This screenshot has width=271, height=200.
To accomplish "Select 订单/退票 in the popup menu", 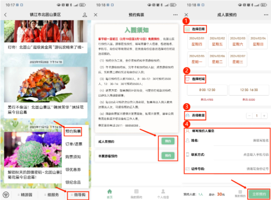I will [x=73, y=144].
